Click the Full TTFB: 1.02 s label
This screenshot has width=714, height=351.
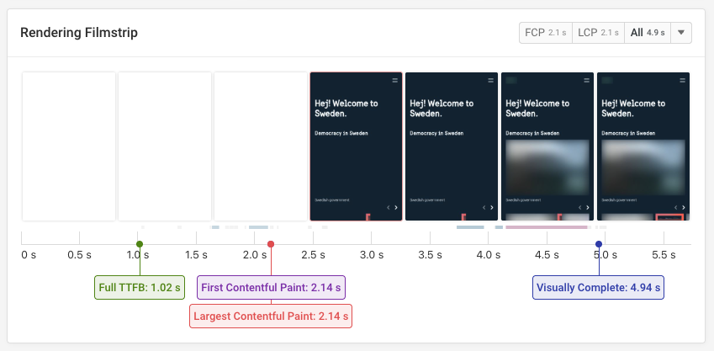pos(140,287)
